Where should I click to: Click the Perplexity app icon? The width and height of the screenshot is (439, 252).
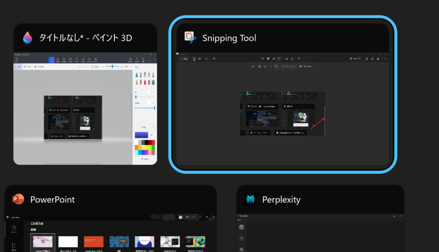point(250,199)
